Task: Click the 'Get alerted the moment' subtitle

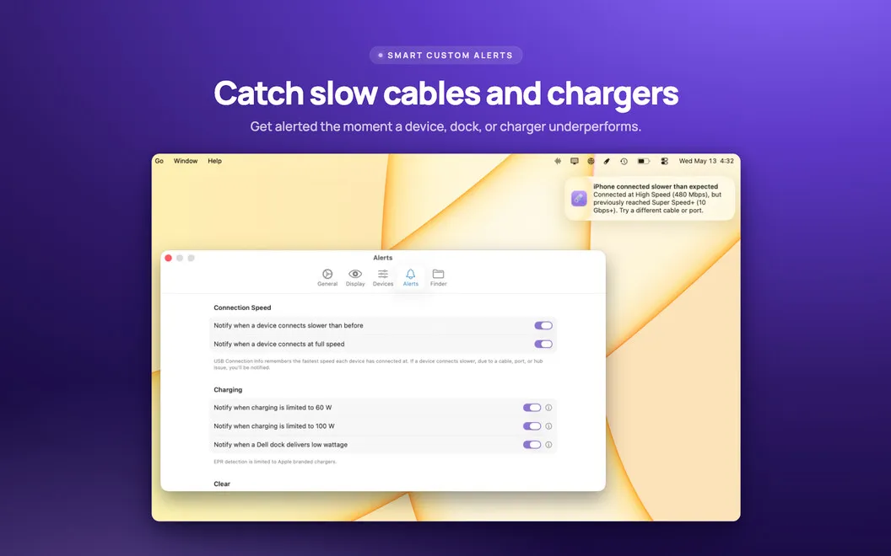Action: (446, 126)
